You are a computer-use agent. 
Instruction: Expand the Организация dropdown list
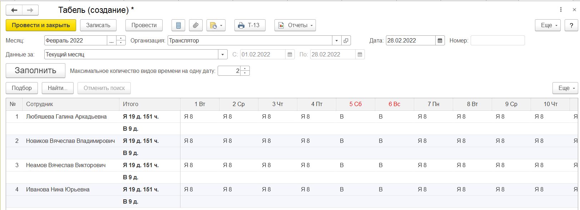(x=337, y=41)
